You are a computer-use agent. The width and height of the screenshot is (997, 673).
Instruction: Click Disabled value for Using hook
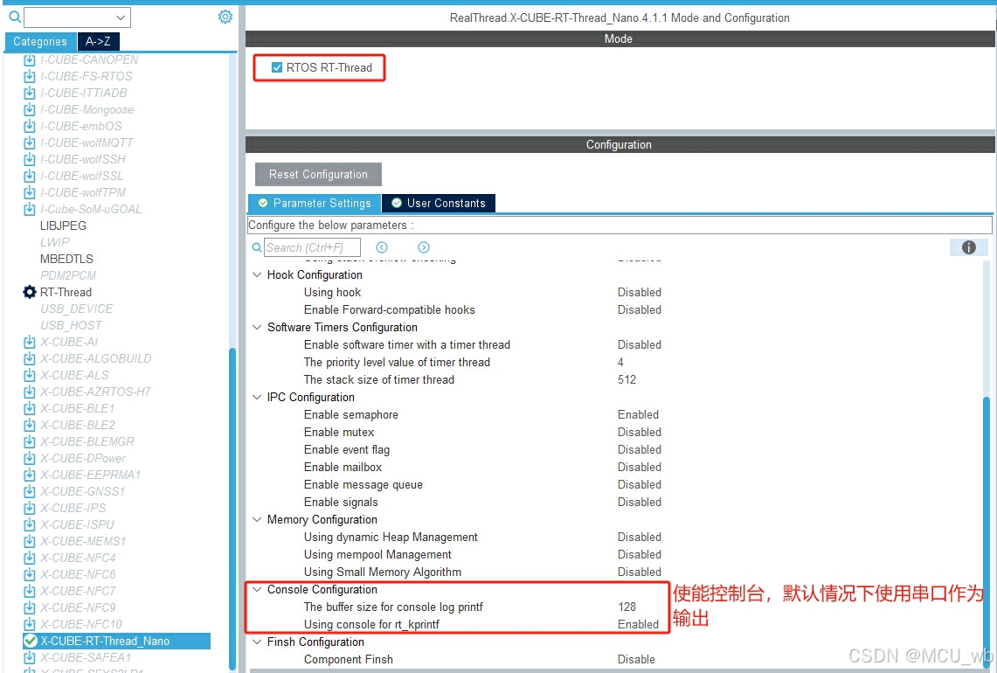639,292
